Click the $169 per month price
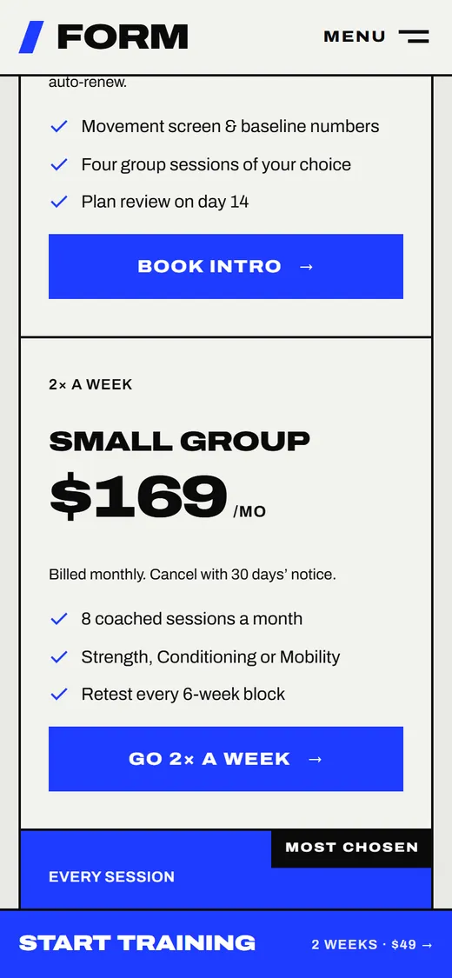Screen dimensions: 452x978 (157, 497)
